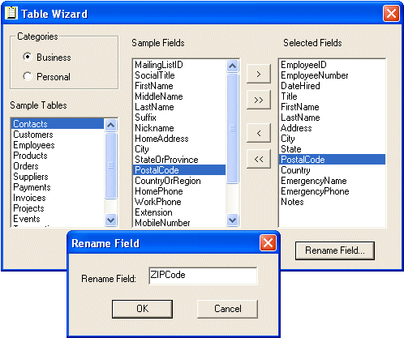Select Customers in Sample Tables

[58, 135]
